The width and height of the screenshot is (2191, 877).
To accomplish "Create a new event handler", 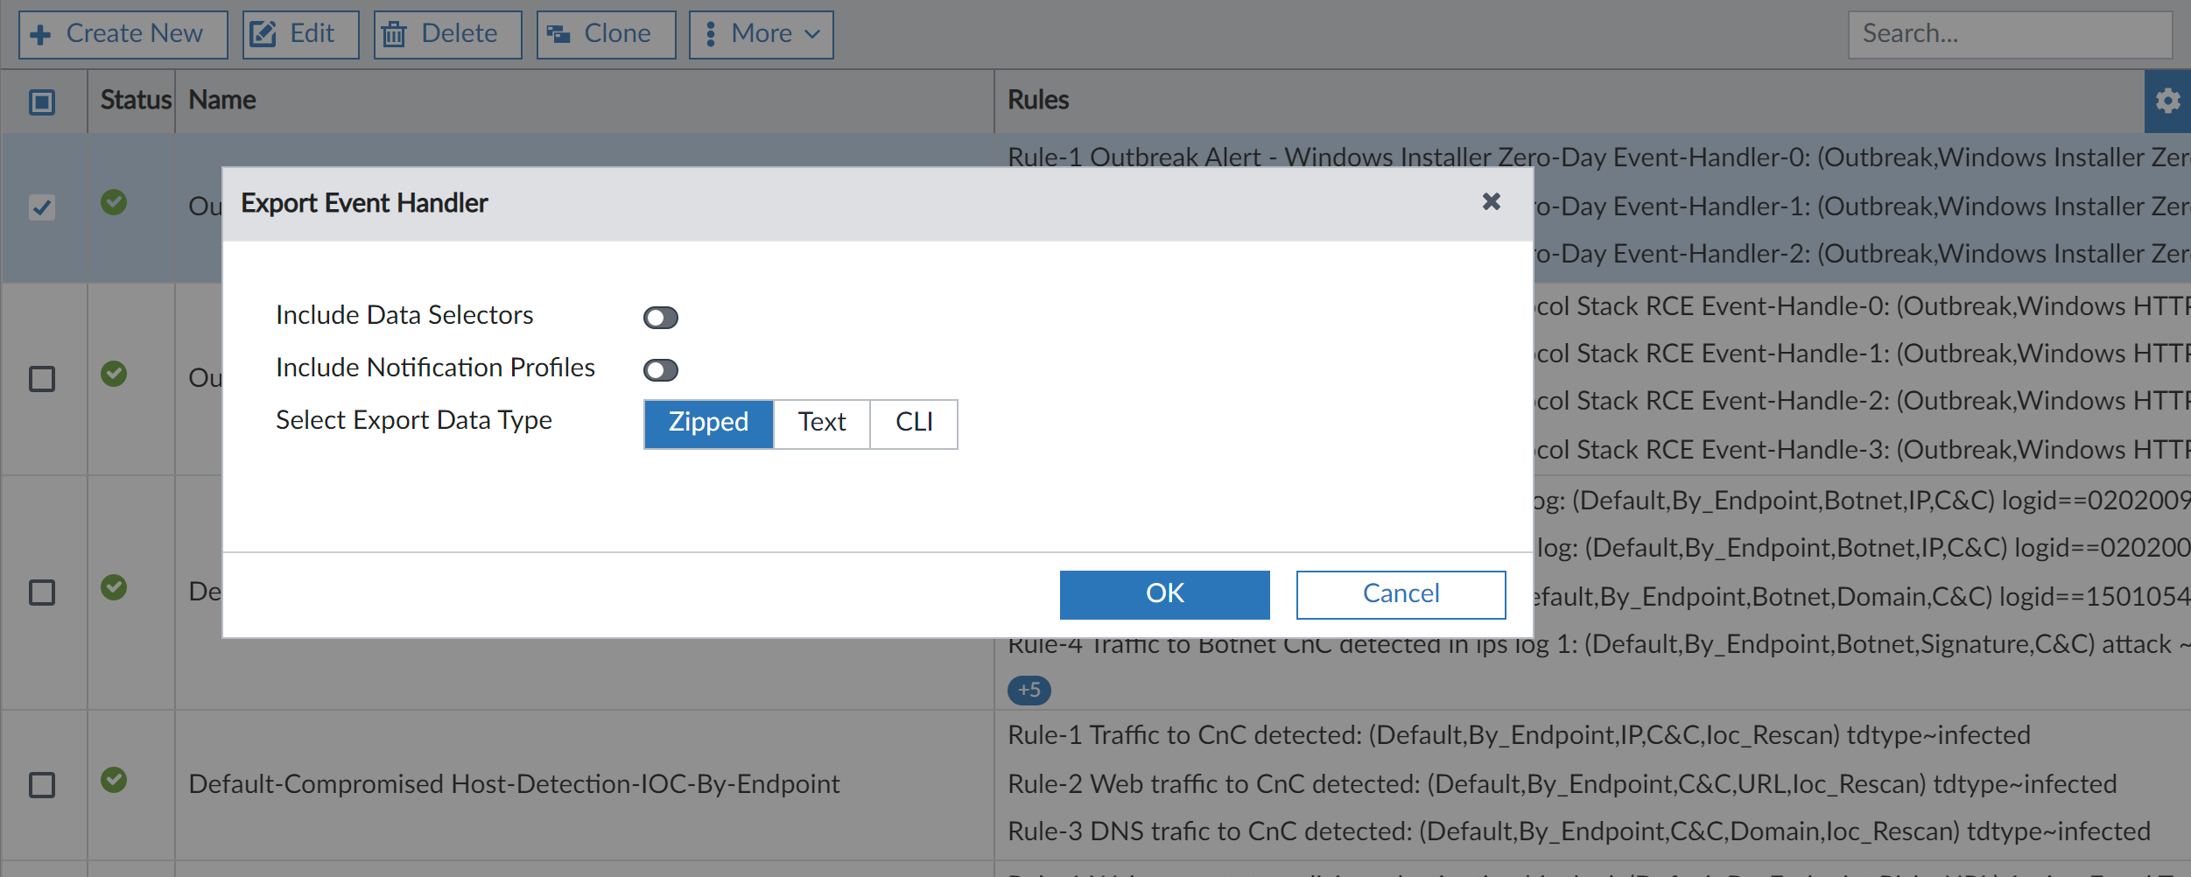I will pyautogui.click(x=122, y=34).
